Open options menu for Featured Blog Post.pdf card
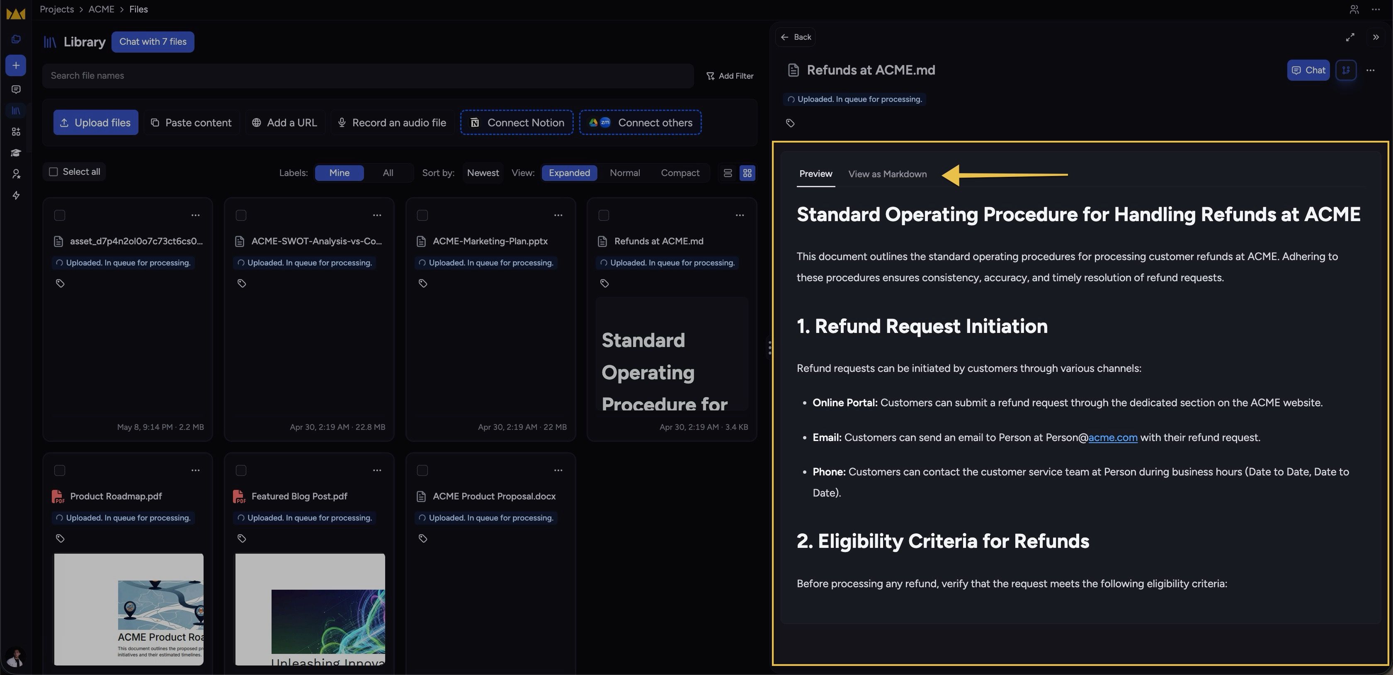The height and width of the screenshot is (675, 1393). pyautogui.click(x=377, y=470)
